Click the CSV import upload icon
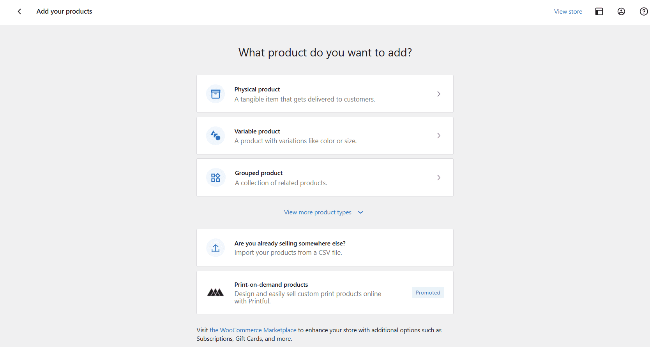650x347 pixels. (215, 248)
